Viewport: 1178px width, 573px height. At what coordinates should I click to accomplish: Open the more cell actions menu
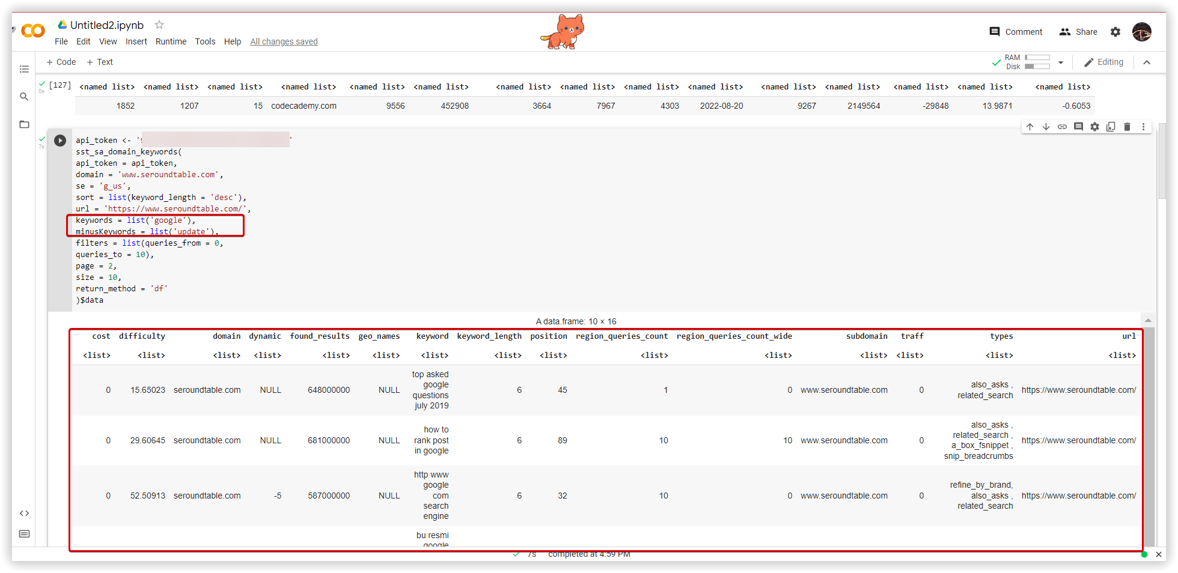coord(1144,127)
